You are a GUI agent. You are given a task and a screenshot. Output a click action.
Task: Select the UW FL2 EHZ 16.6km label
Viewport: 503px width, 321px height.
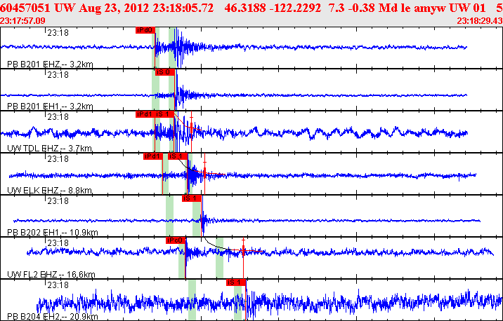pyautogui.click(x=51, y=275)
